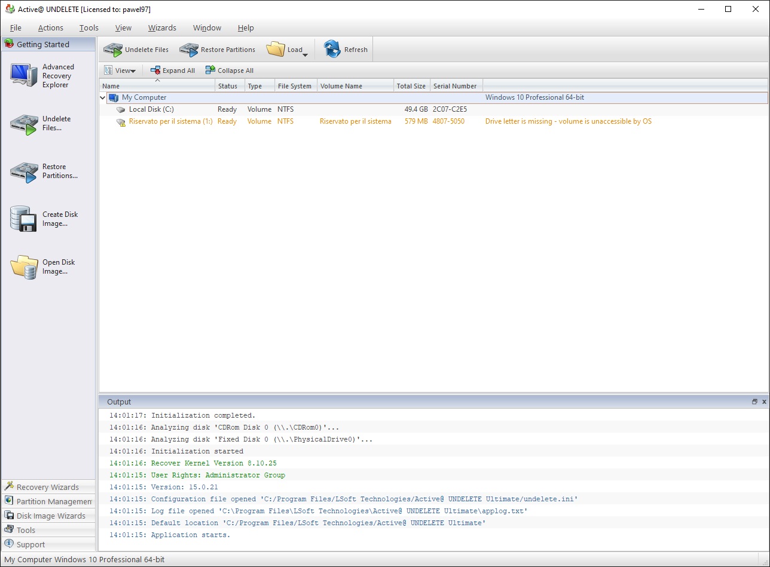The height and width of the screenshot is (567, 770).
Task: Expand Partition Management section
Action: (x=48, y=501)
